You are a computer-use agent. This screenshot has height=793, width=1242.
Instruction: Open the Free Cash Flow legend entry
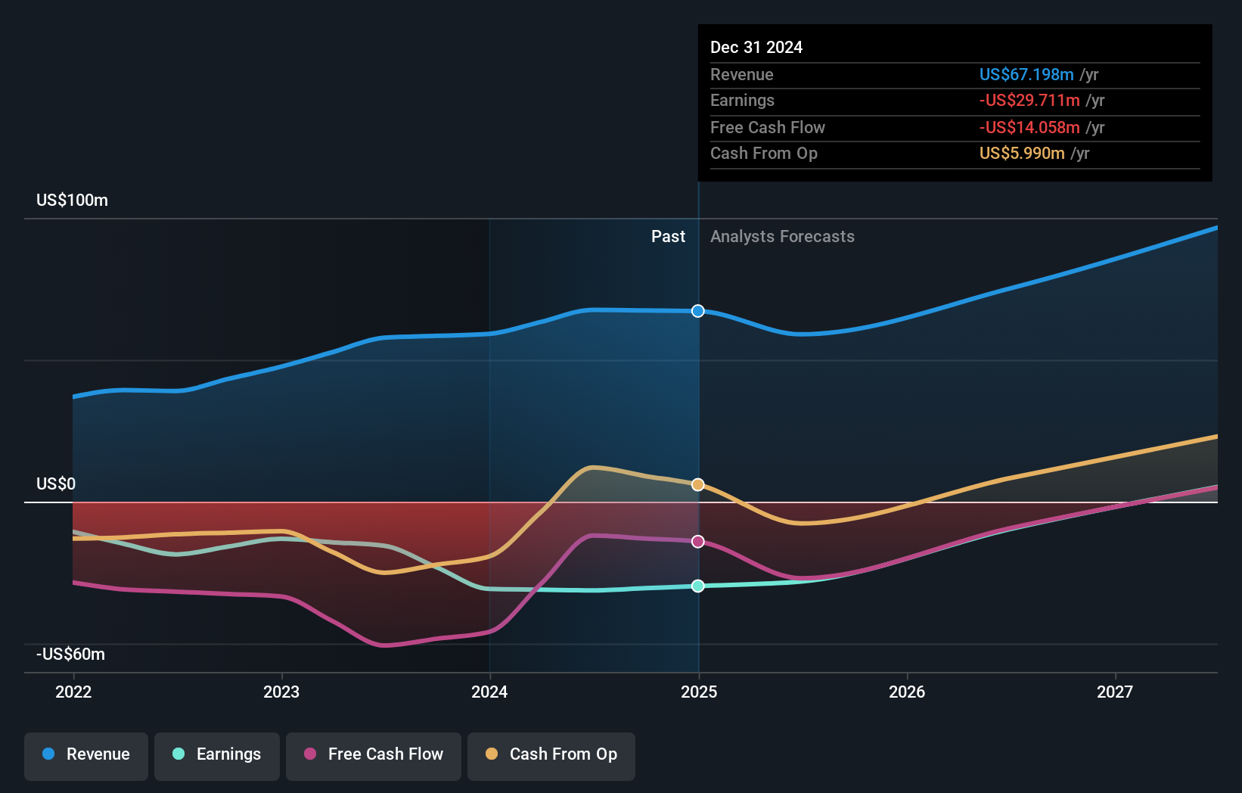tap(374, 754)
